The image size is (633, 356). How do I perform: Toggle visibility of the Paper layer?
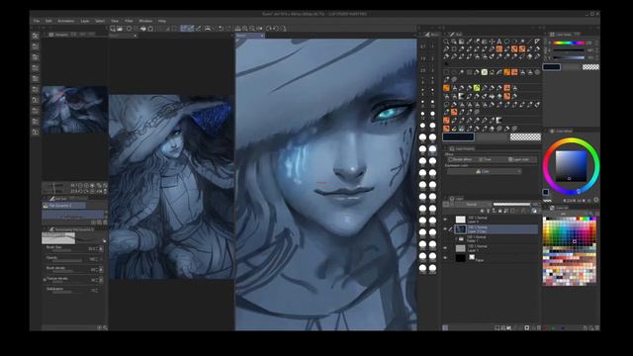click(446, 257)
